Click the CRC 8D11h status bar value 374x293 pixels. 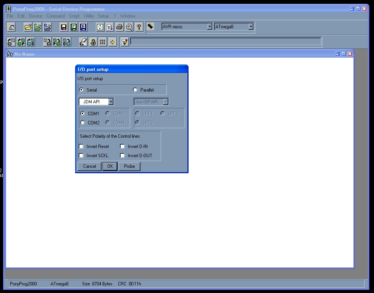[x=129, y=284]
